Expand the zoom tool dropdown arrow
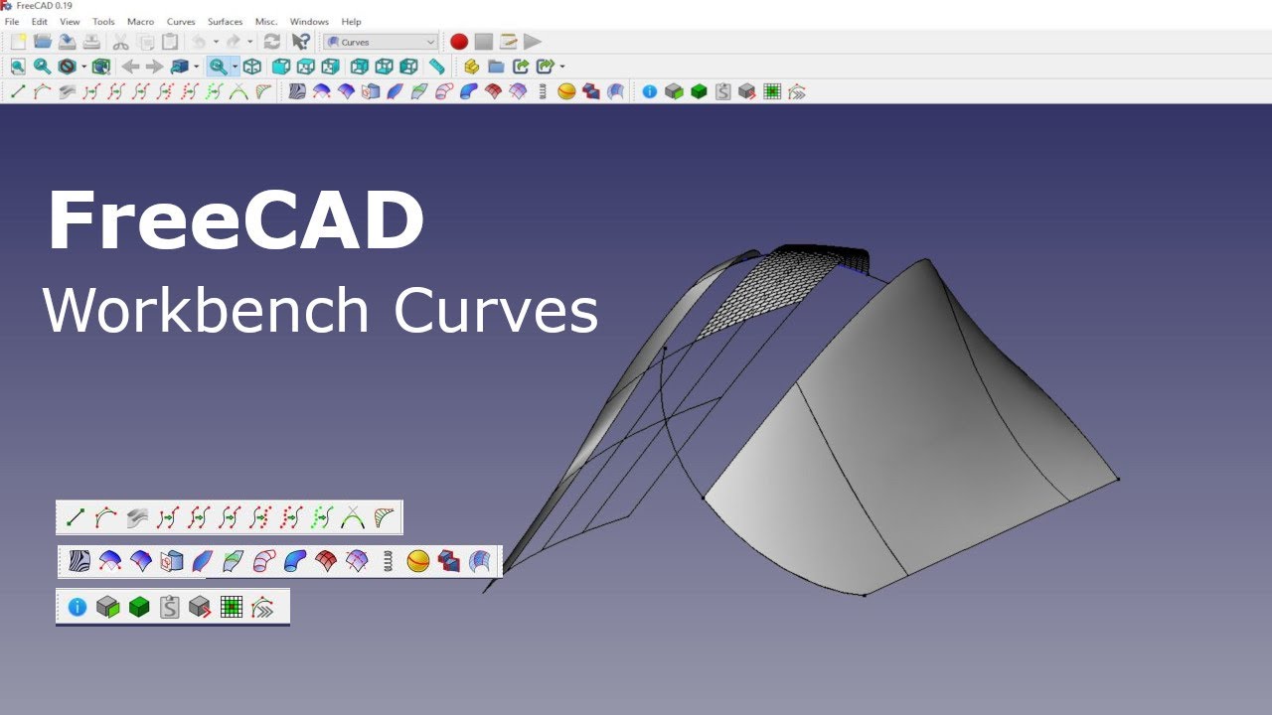The height and width of the screenshot is (715, 1272). 235,67
